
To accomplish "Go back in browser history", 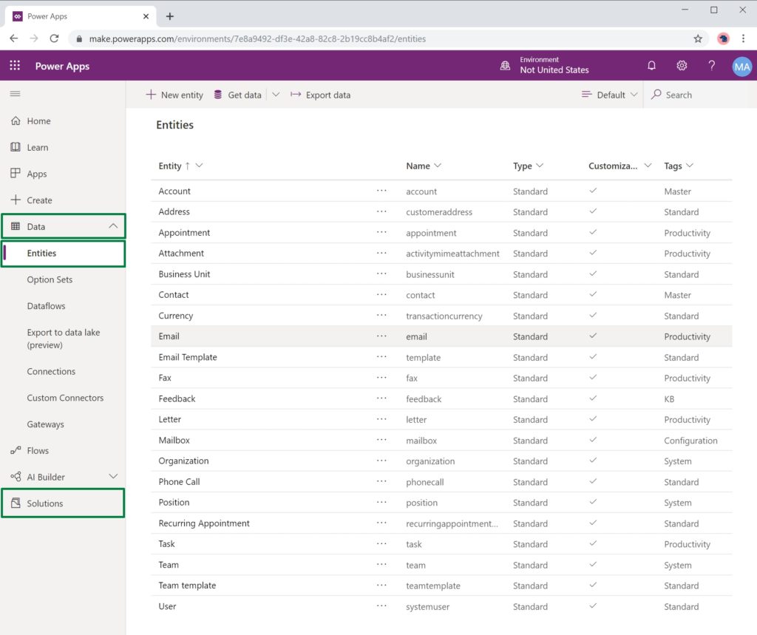I will 13,38.
